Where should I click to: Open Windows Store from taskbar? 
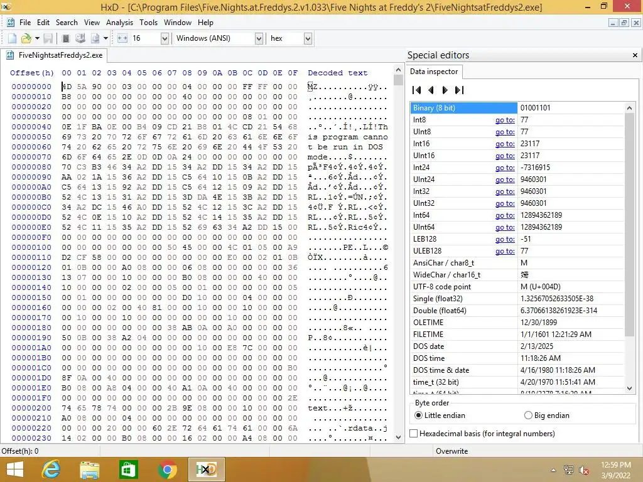coord(128,469)
